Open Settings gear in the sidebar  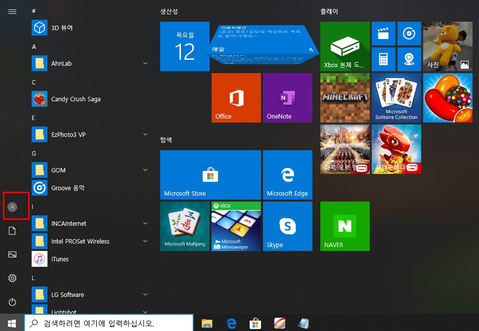12,278
